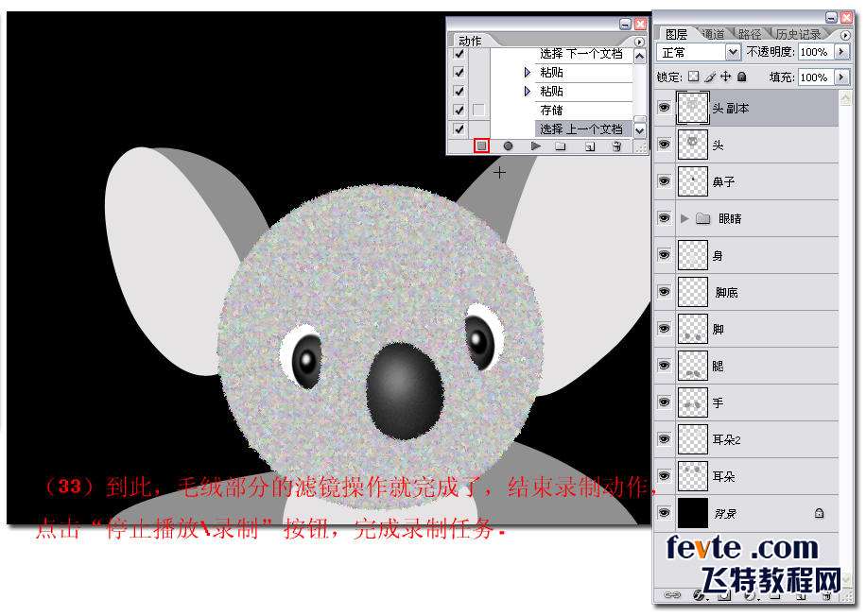The height and width of the screenshot is (616, 866).
Task: Click the Actions panel scroll down arrow
Action: point(639,130)
